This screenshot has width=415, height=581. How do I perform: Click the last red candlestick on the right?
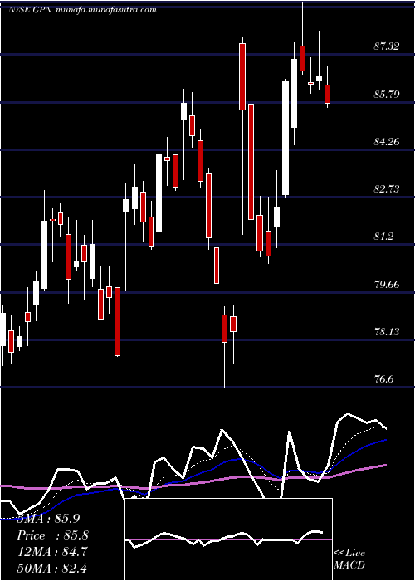coord(328,94)
